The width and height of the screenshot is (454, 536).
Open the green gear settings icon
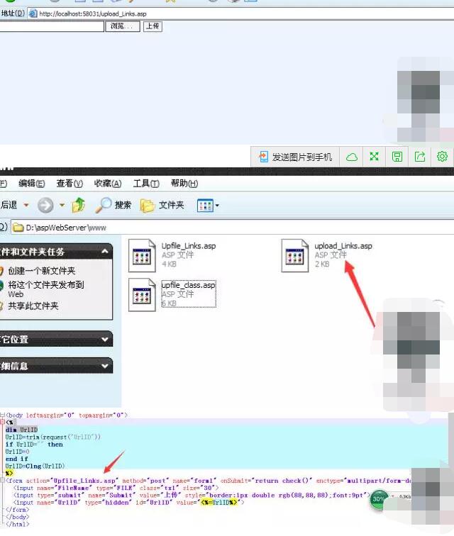[442, 157]
